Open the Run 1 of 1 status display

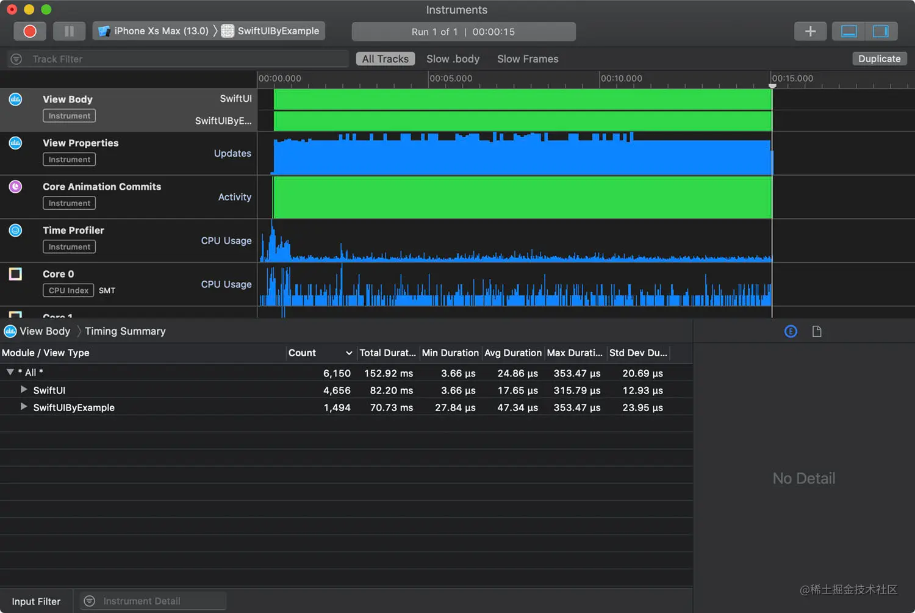click(464, 32)
